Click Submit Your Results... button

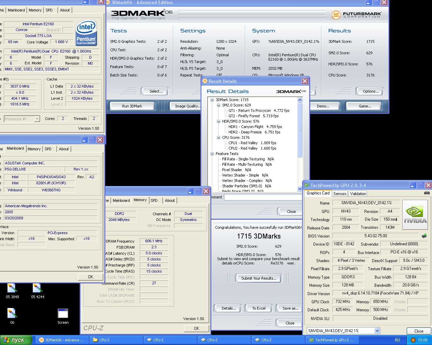pos(259,278)
